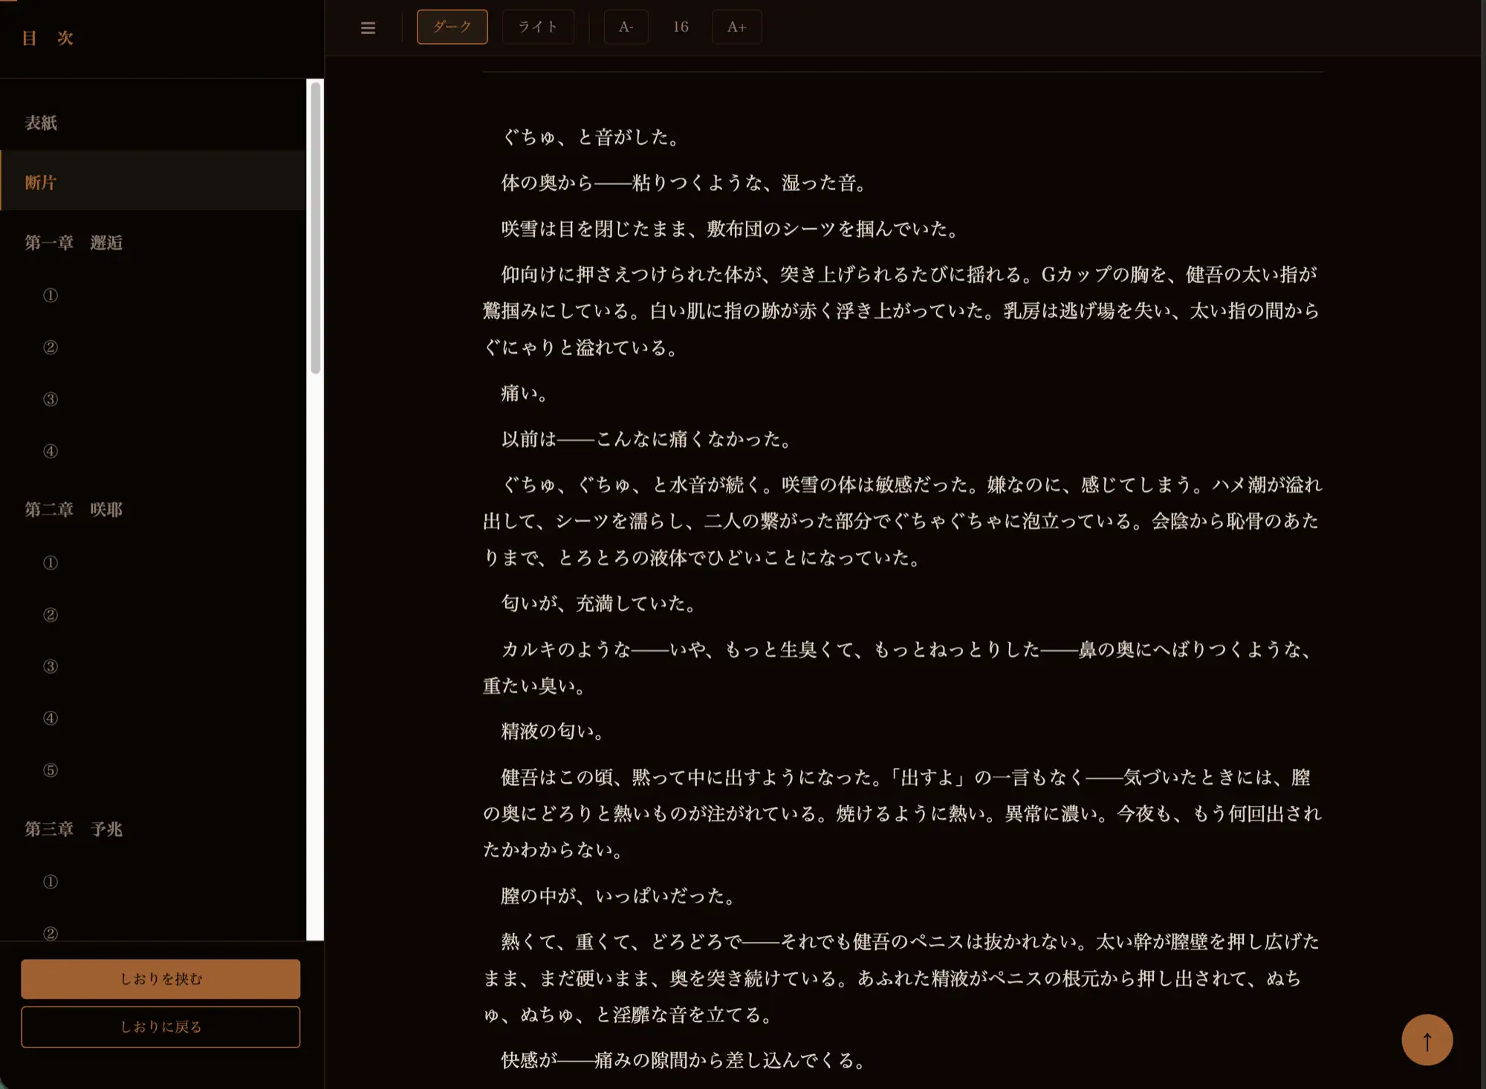This screenshot has width=1486, height=1089.
Task: Switch to ライト light theme
Action: [x=538, y=27]
